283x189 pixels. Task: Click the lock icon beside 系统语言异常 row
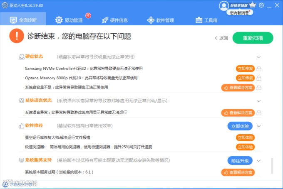coord(259,113)
